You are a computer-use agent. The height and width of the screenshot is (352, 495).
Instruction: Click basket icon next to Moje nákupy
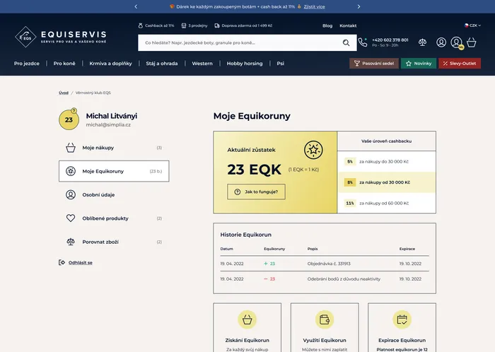[x=71, y=148]
